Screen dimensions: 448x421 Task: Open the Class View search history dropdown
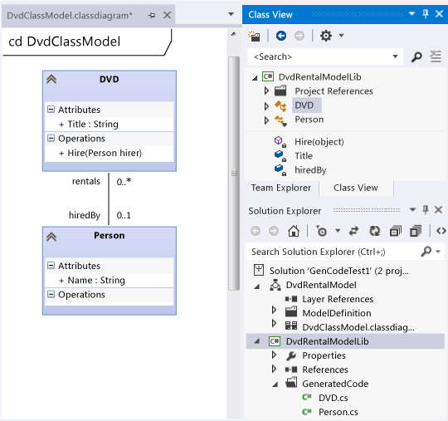395,56
